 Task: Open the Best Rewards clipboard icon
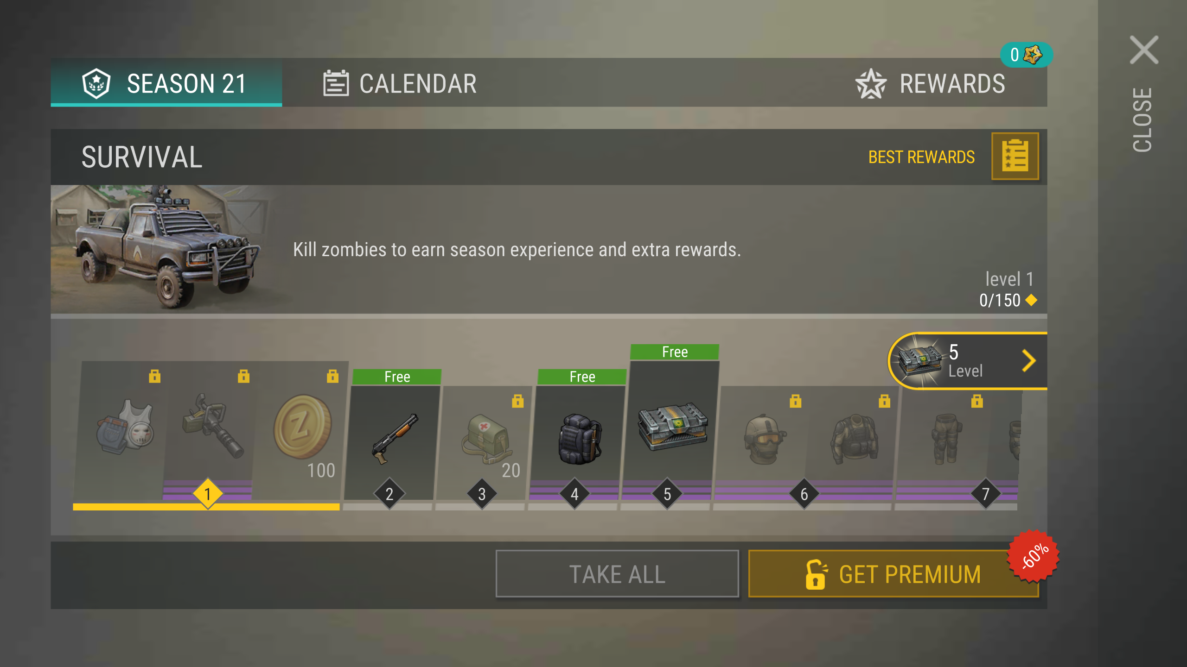(1015, 156)
